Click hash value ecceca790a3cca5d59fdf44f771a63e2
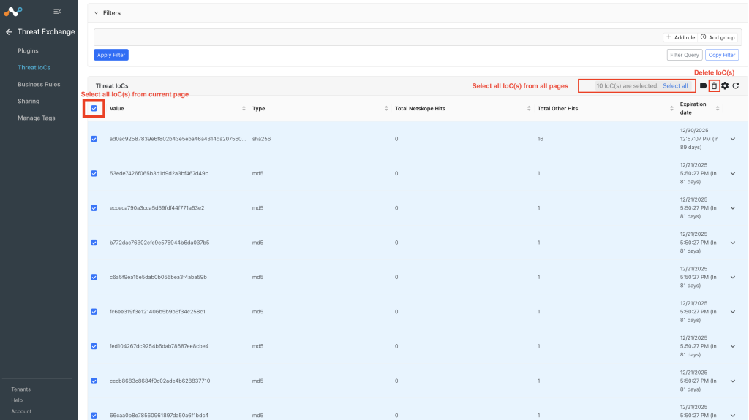 (x=157, y=208)
